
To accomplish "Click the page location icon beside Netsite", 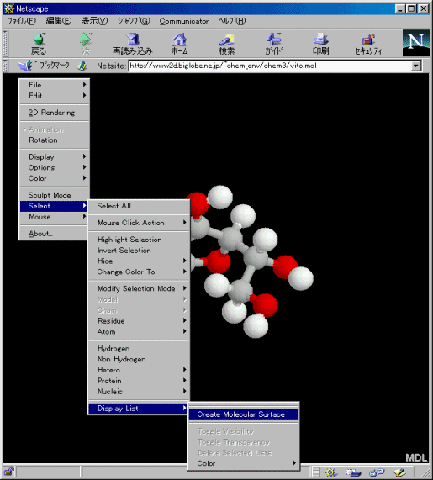I will click(82, 66).
